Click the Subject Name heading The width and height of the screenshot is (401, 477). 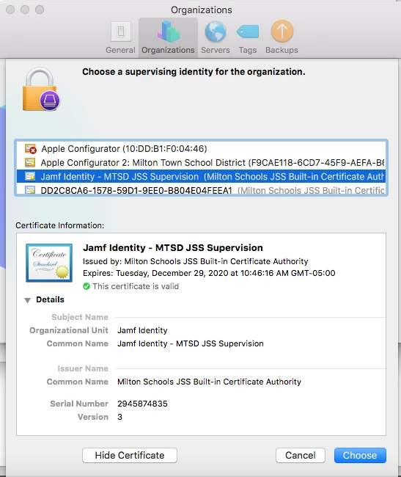coord(80,317)
